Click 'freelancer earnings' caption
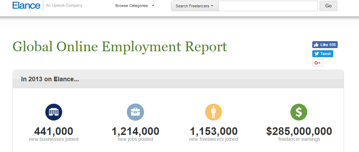The image size is (359, 152). [299, 139]
